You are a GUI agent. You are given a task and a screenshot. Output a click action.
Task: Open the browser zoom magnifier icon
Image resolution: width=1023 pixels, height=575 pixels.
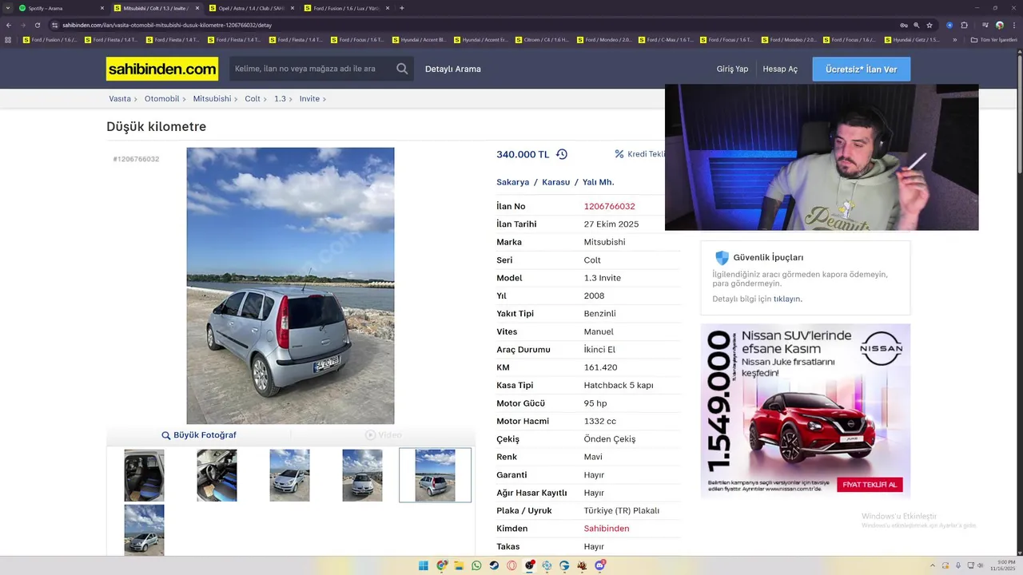pyautogui.click(x=917, y=25)
